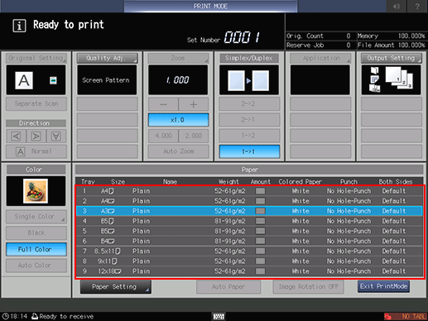Click the Simplex/Duplex header

249,58
